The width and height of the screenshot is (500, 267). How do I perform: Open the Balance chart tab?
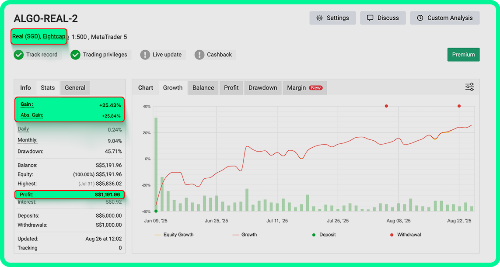[x=203, y=87]
